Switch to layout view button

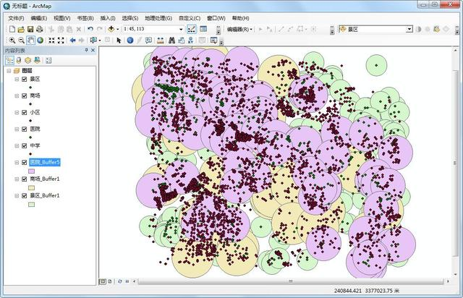coord(109,281)
